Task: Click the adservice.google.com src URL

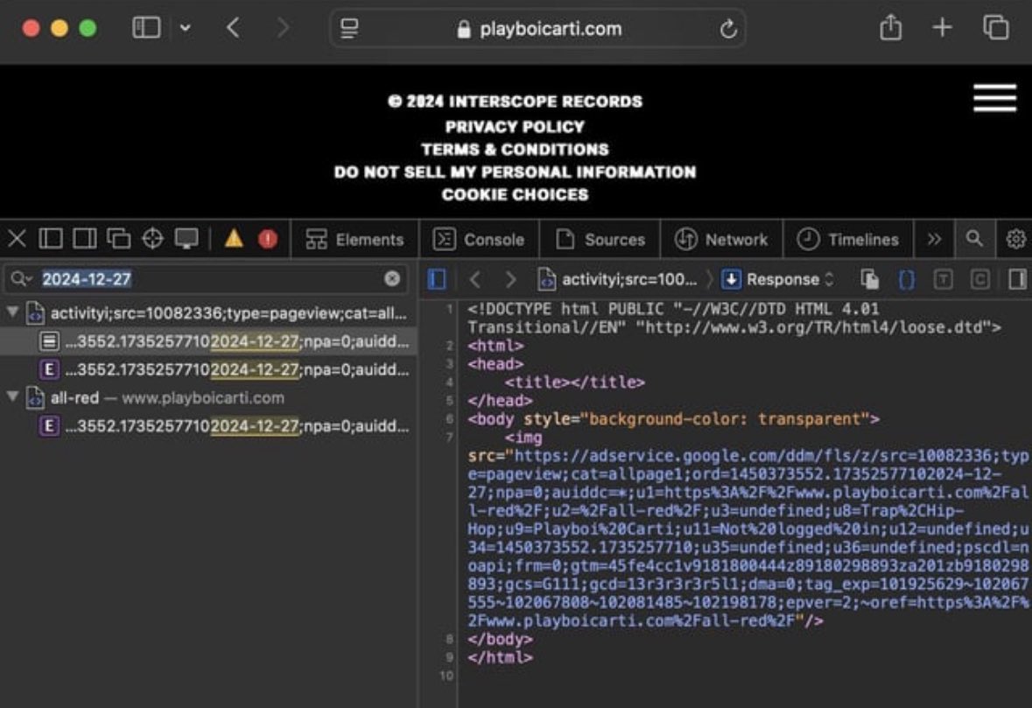Action: pos(748,538)
